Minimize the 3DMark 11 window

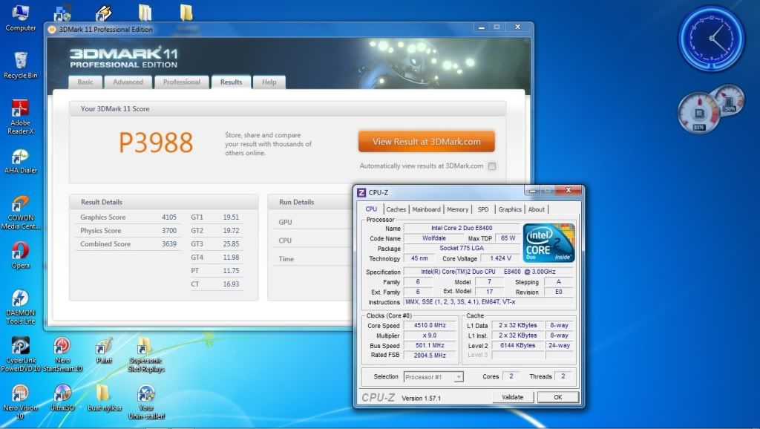[481, 27]
